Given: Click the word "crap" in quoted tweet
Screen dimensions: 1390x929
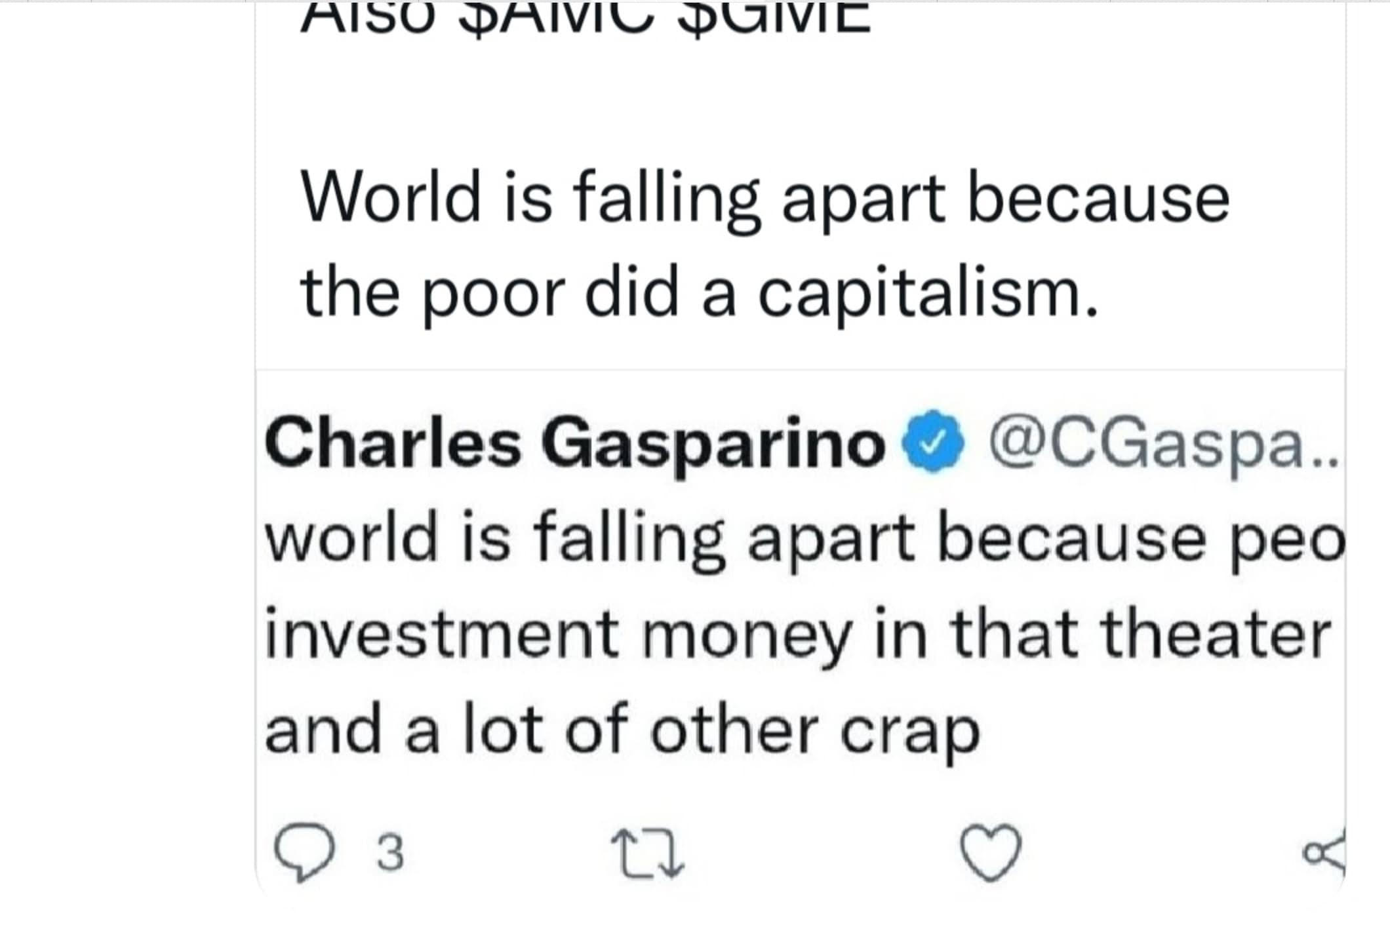Looking at the screenshot, I should coord(909,731).
